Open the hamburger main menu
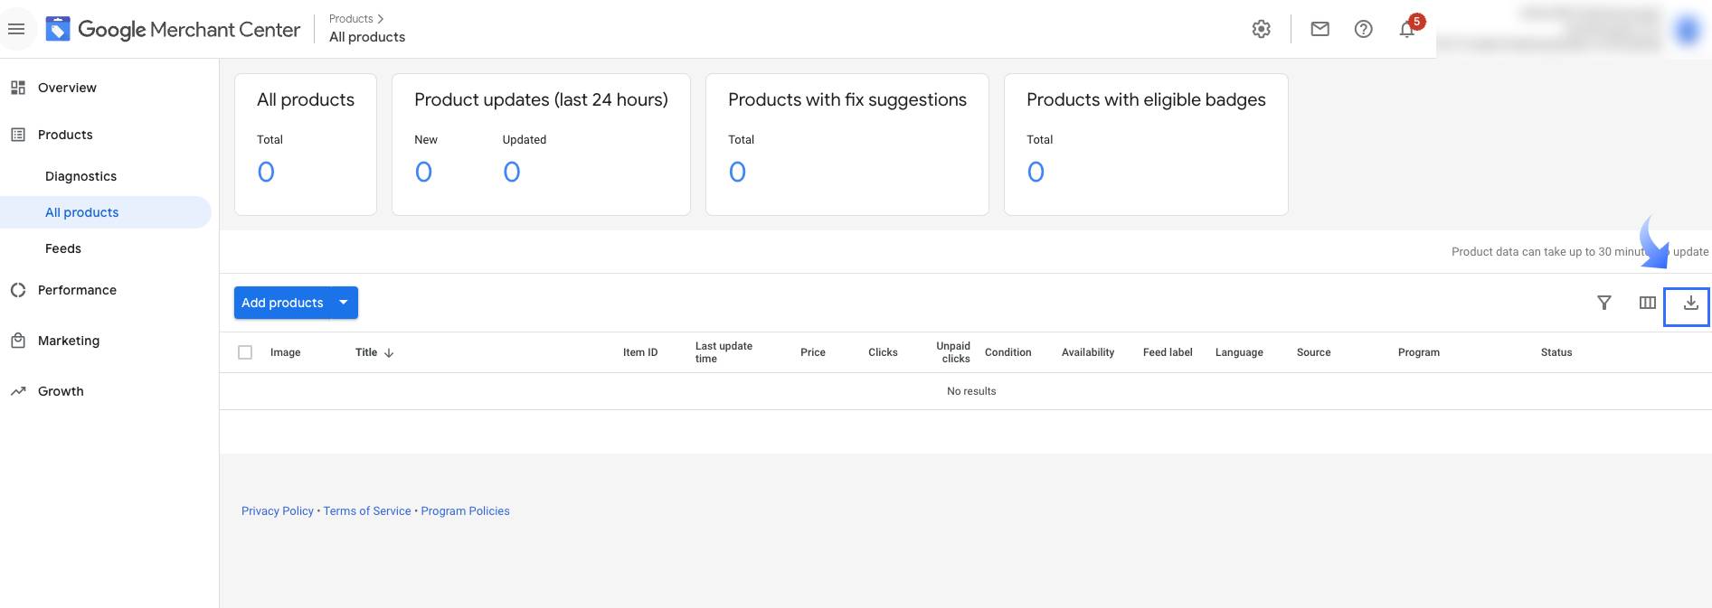This screenshot has width=1712, height=608. point(16,29)
